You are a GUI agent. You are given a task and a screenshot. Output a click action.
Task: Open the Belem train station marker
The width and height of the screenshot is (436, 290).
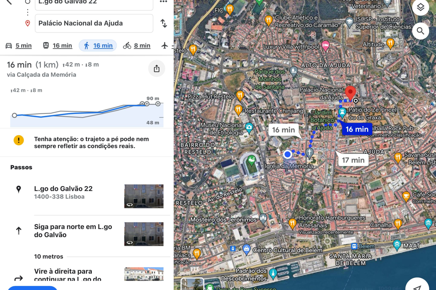tap(354, 246)
